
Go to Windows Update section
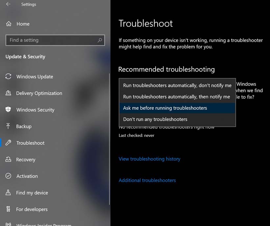tap(35, 77)
